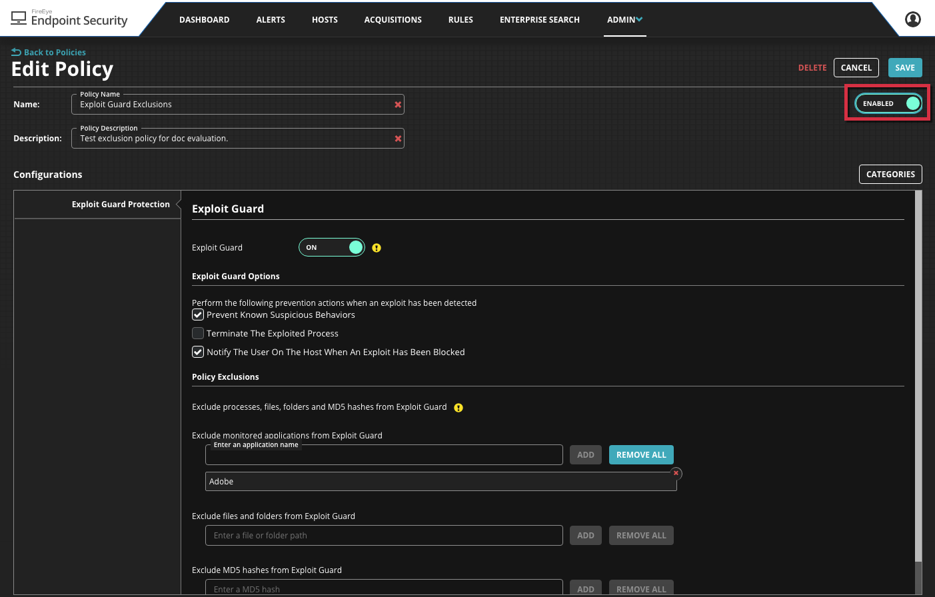
Task: Expand the ADMIN dropdown menu
Action: coord(624,19)
